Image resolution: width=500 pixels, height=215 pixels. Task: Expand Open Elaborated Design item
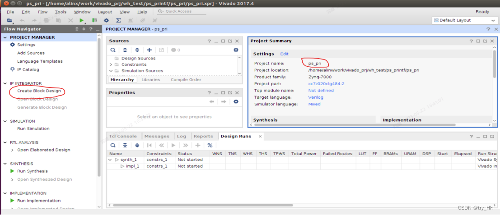pos(13,150)
